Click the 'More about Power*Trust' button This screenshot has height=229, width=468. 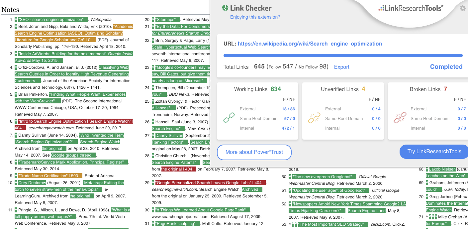pos(254,152)
